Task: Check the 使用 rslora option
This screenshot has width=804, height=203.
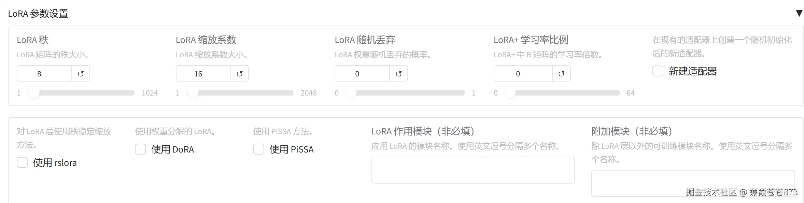Action: pyautogui.click(x=22, y=163)
